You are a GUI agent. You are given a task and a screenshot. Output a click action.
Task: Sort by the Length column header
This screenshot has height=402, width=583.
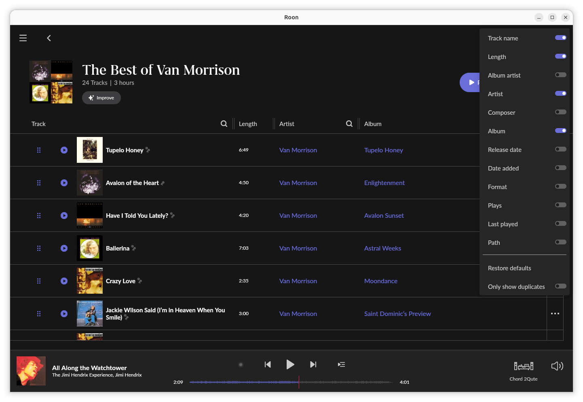pyautogui.click(x=248, y=124)
